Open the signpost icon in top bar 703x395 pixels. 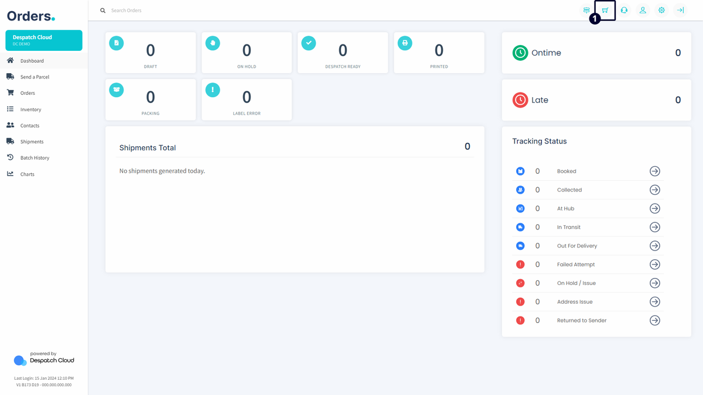586,11
